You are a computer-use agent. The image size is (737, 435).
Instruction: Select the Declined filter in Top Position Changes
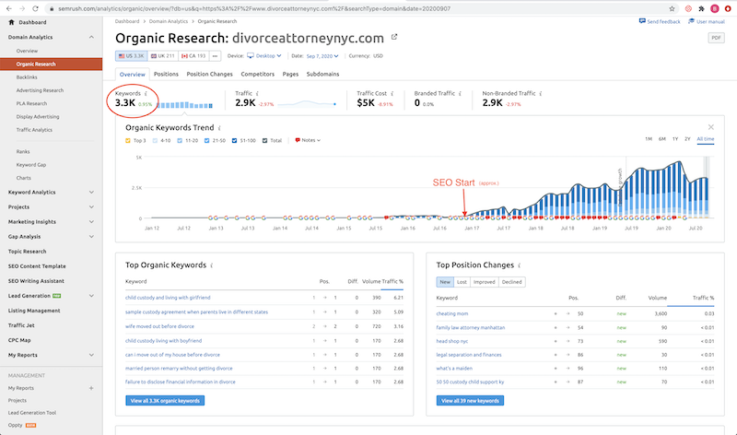[512, 282]
